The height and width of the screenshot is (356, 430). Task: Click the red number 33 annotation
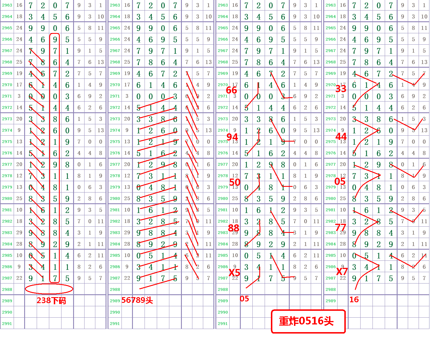(341, 89)
